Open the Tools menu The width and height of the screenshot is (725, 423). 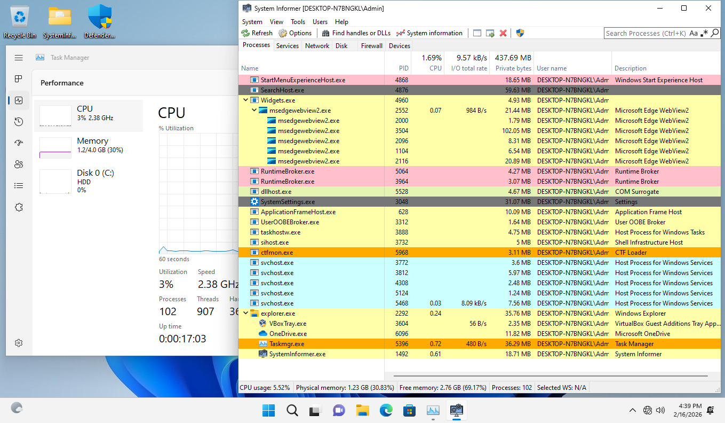coord(298,22)
